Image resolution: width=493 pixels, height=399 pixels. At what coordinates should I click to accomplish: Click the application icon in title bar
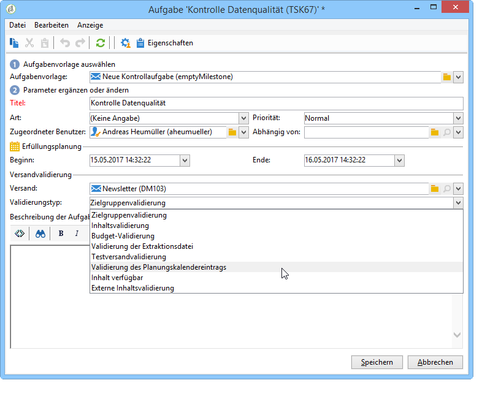11,9
